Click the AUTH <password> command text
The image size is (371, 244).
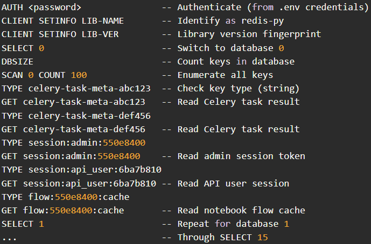click(x=41, y=8)
